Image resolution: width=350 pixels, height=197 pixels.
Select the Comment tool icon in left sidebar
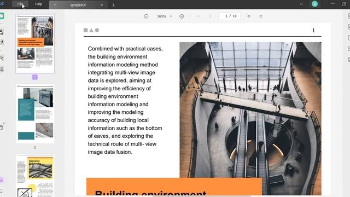[x=2, y=32]
